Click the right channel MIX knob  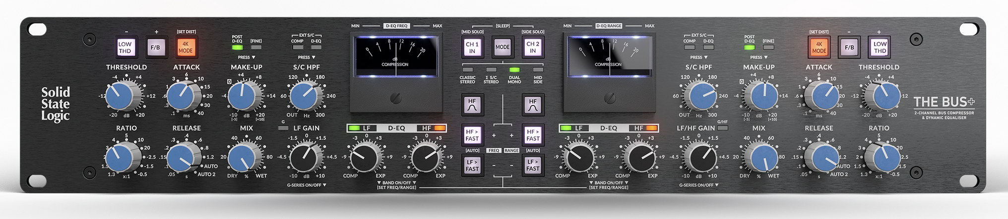(x=763, y=158)
